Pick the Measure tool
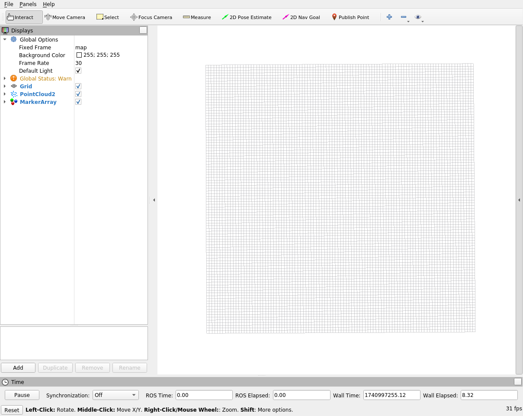The height and width of the screenshot is (416, 523). (x=197, y=17)
